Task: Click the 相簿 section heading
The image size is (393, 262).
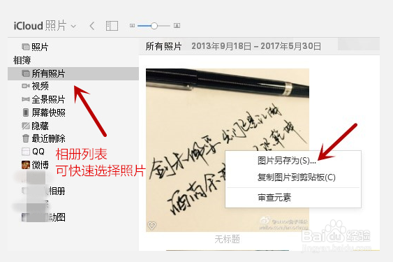Action: coord(22,60)
